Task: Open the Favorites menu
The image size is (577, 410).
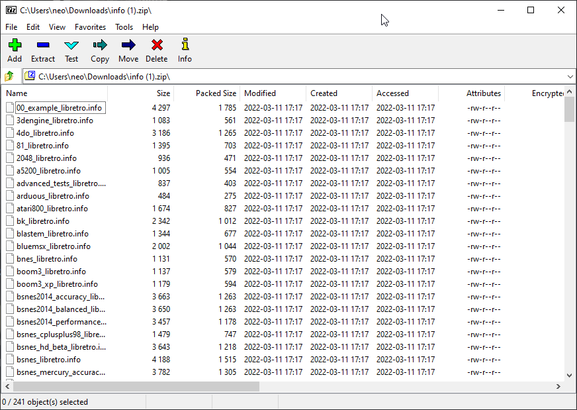Action: (x=90, y=27)
